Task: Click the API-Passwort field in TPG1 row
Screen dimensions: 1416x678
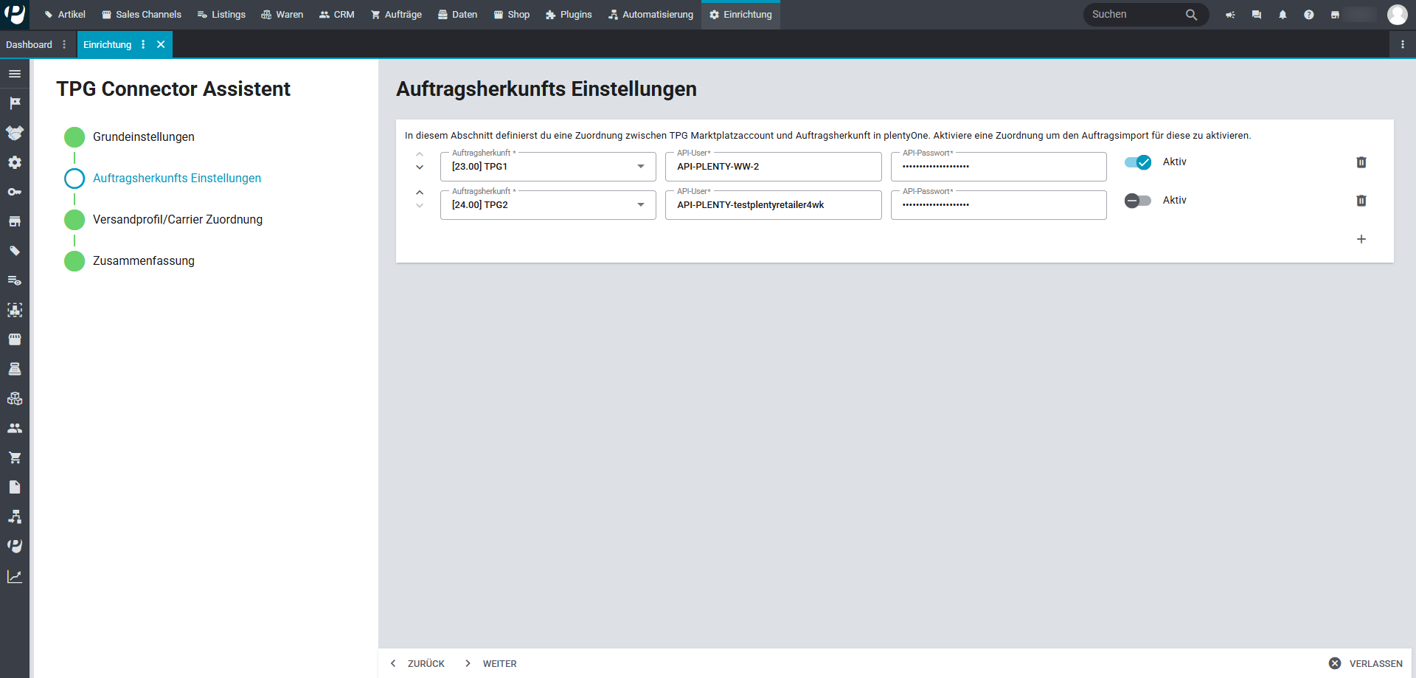Action: 999,167
